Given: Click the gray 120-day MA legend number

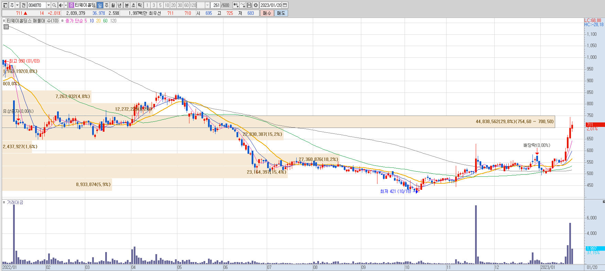Looking at the screenshot, I should point(113,21).
